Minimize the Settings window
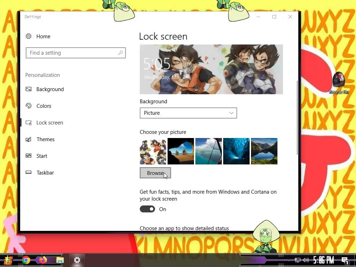This screenshot has width=356, height=267. [x=258, y=17]
